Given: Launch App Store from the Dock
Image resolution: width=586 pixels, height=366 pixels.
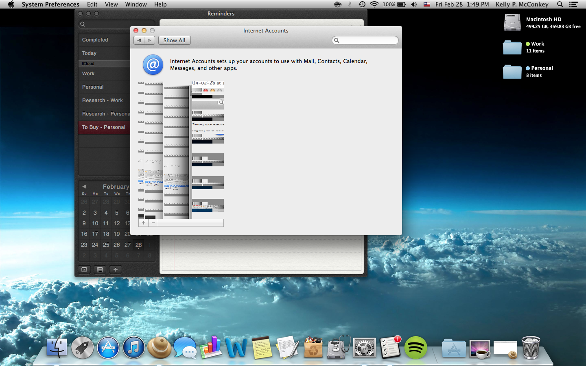Looking at the screenshot, I should click(108, 348).
